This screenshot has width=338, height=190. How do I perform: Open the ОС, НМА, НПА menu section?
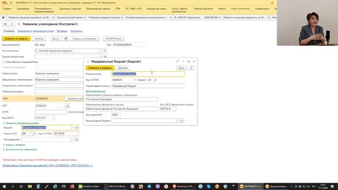[134, 9]
